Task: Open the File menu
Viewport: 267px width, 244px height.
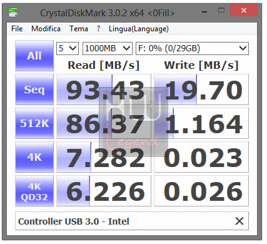Action: coord(17,29)
